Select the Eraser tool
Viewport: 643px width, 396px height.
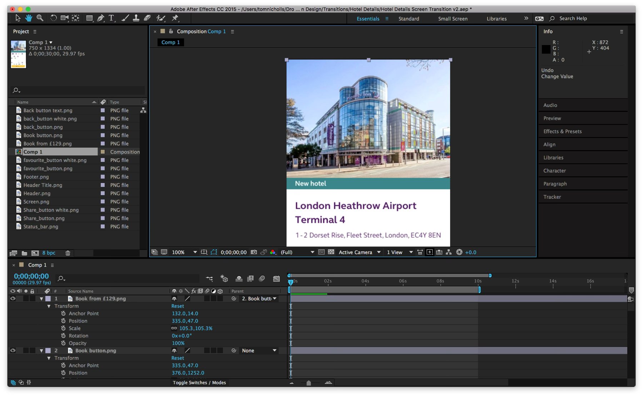tap(147, 18)
